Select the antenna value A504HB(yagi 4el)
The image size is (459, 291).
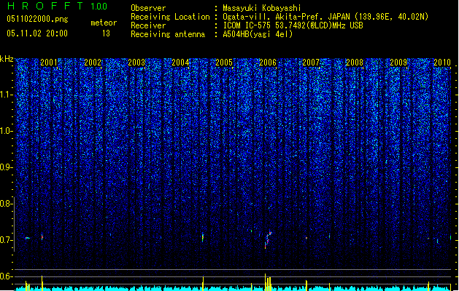[258, 34]
